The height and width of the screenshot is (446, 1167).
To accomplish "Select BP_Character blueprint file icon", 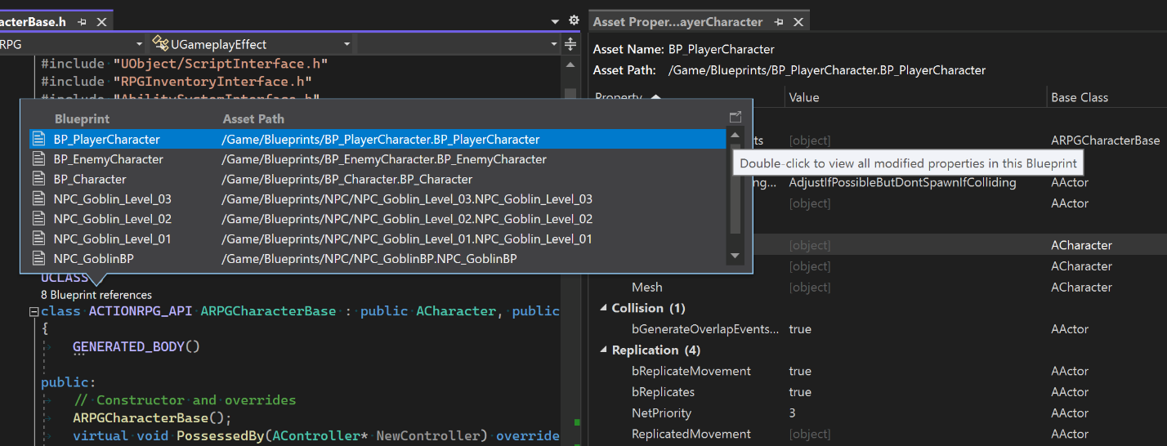I will click(39, 179).
